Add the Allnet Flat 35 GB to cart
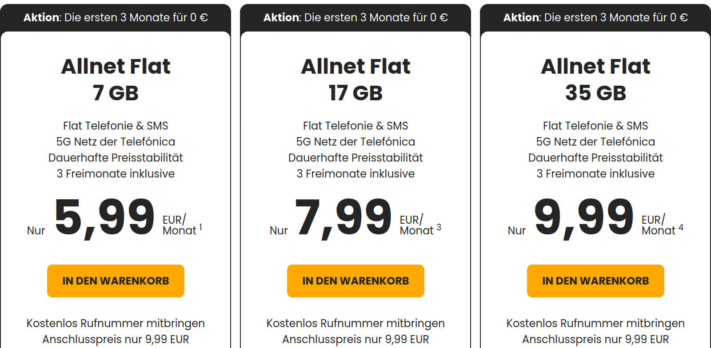The height and width of the screenshot is (348, 711). click(x=595, y=281)
